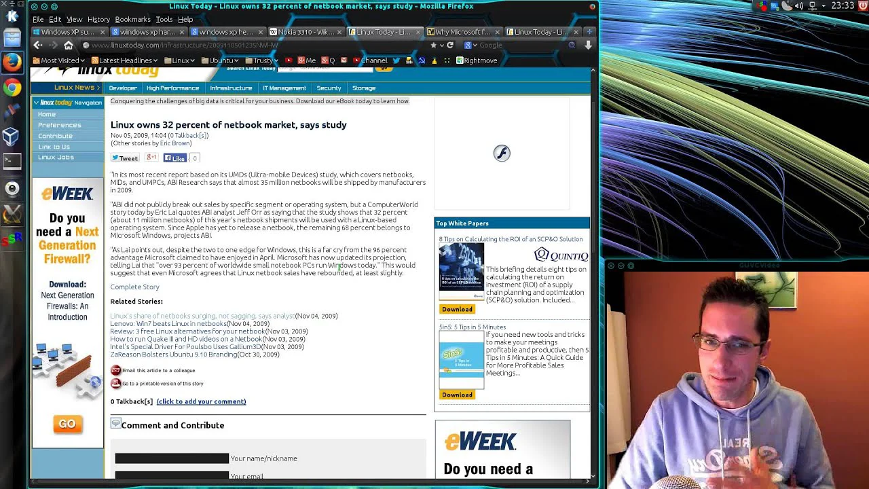Viewport: 869px width, 489px height.
Task: Expand the Ubuntu bookmarks folder
Action: 220,60
